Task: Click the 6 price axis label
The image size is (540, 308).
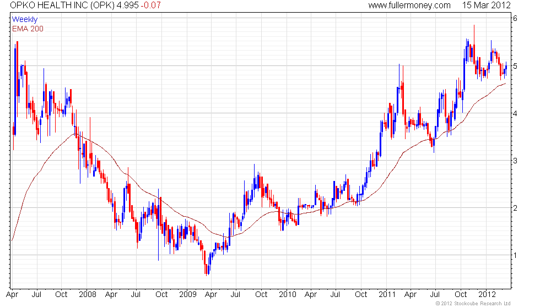Action: tap(515, 19)
